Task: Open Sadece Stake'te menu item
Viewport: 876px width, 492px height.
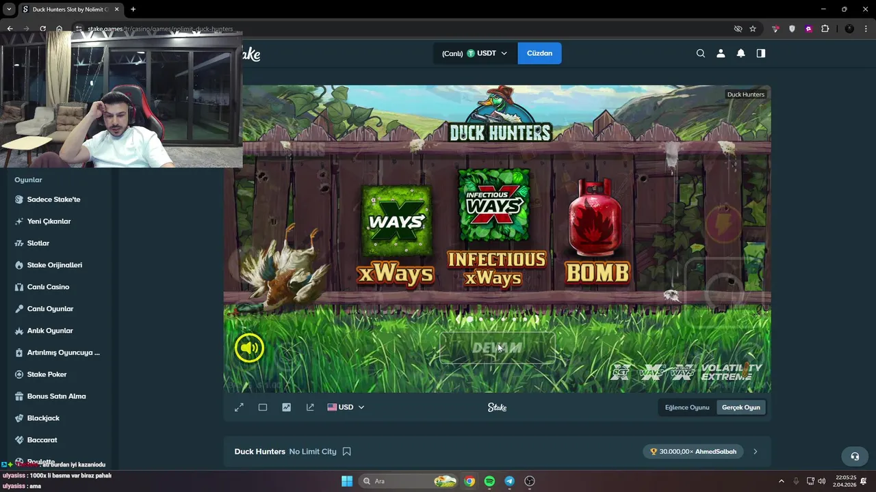Action: 53,200
